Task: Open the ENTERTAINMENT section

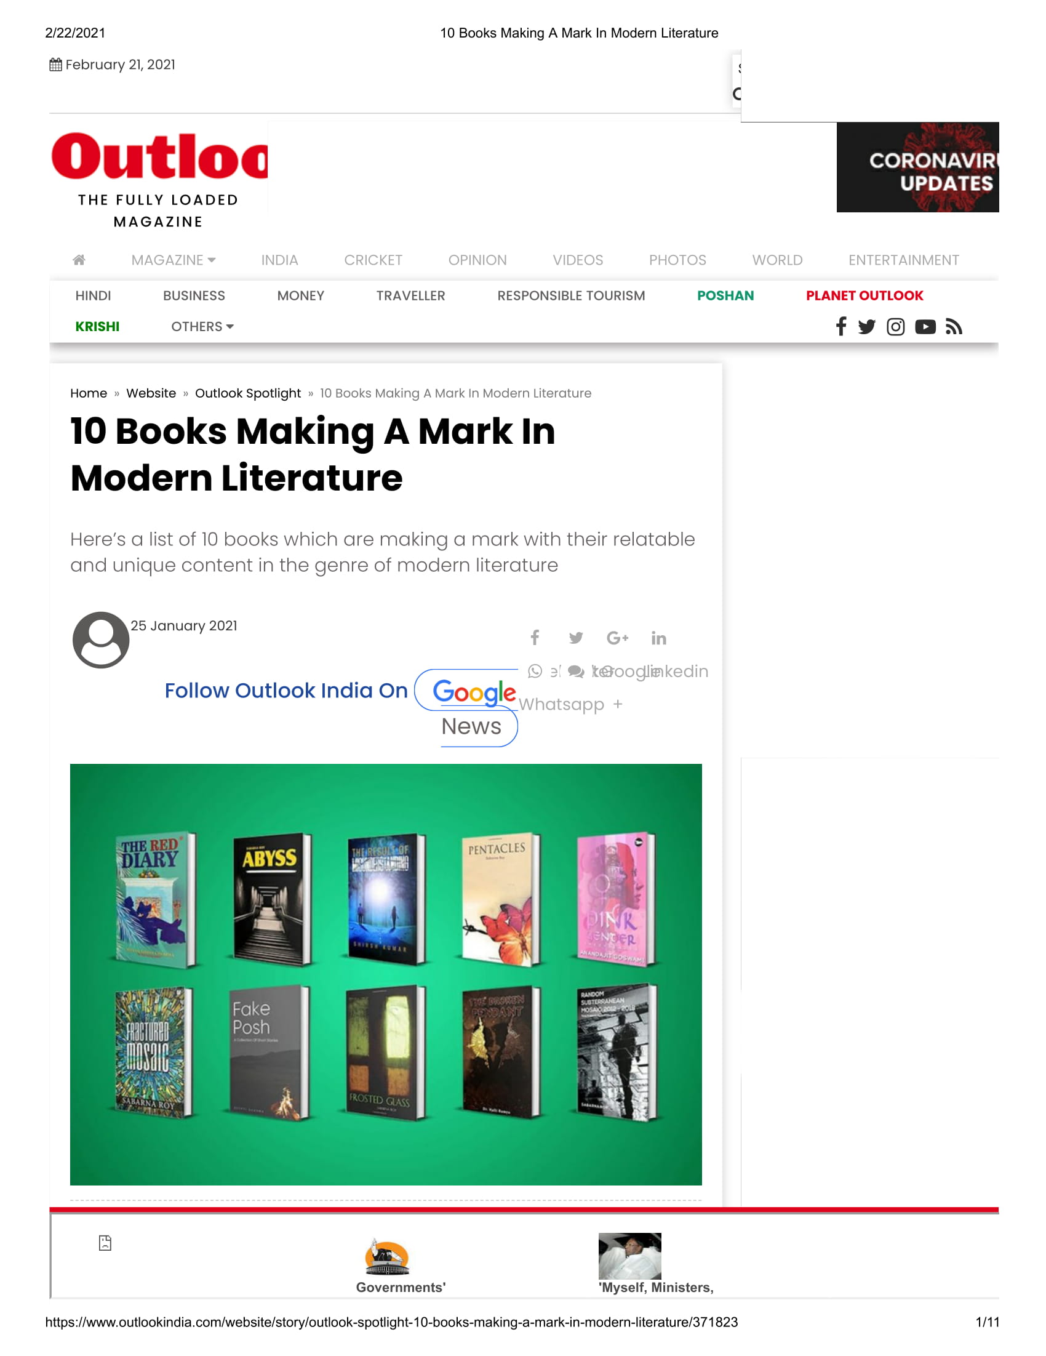Action: click(903, 260)
